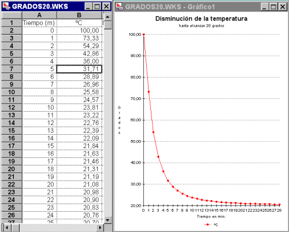Select cell with value 21,63
289x232 pixels.
coord(79,153)
